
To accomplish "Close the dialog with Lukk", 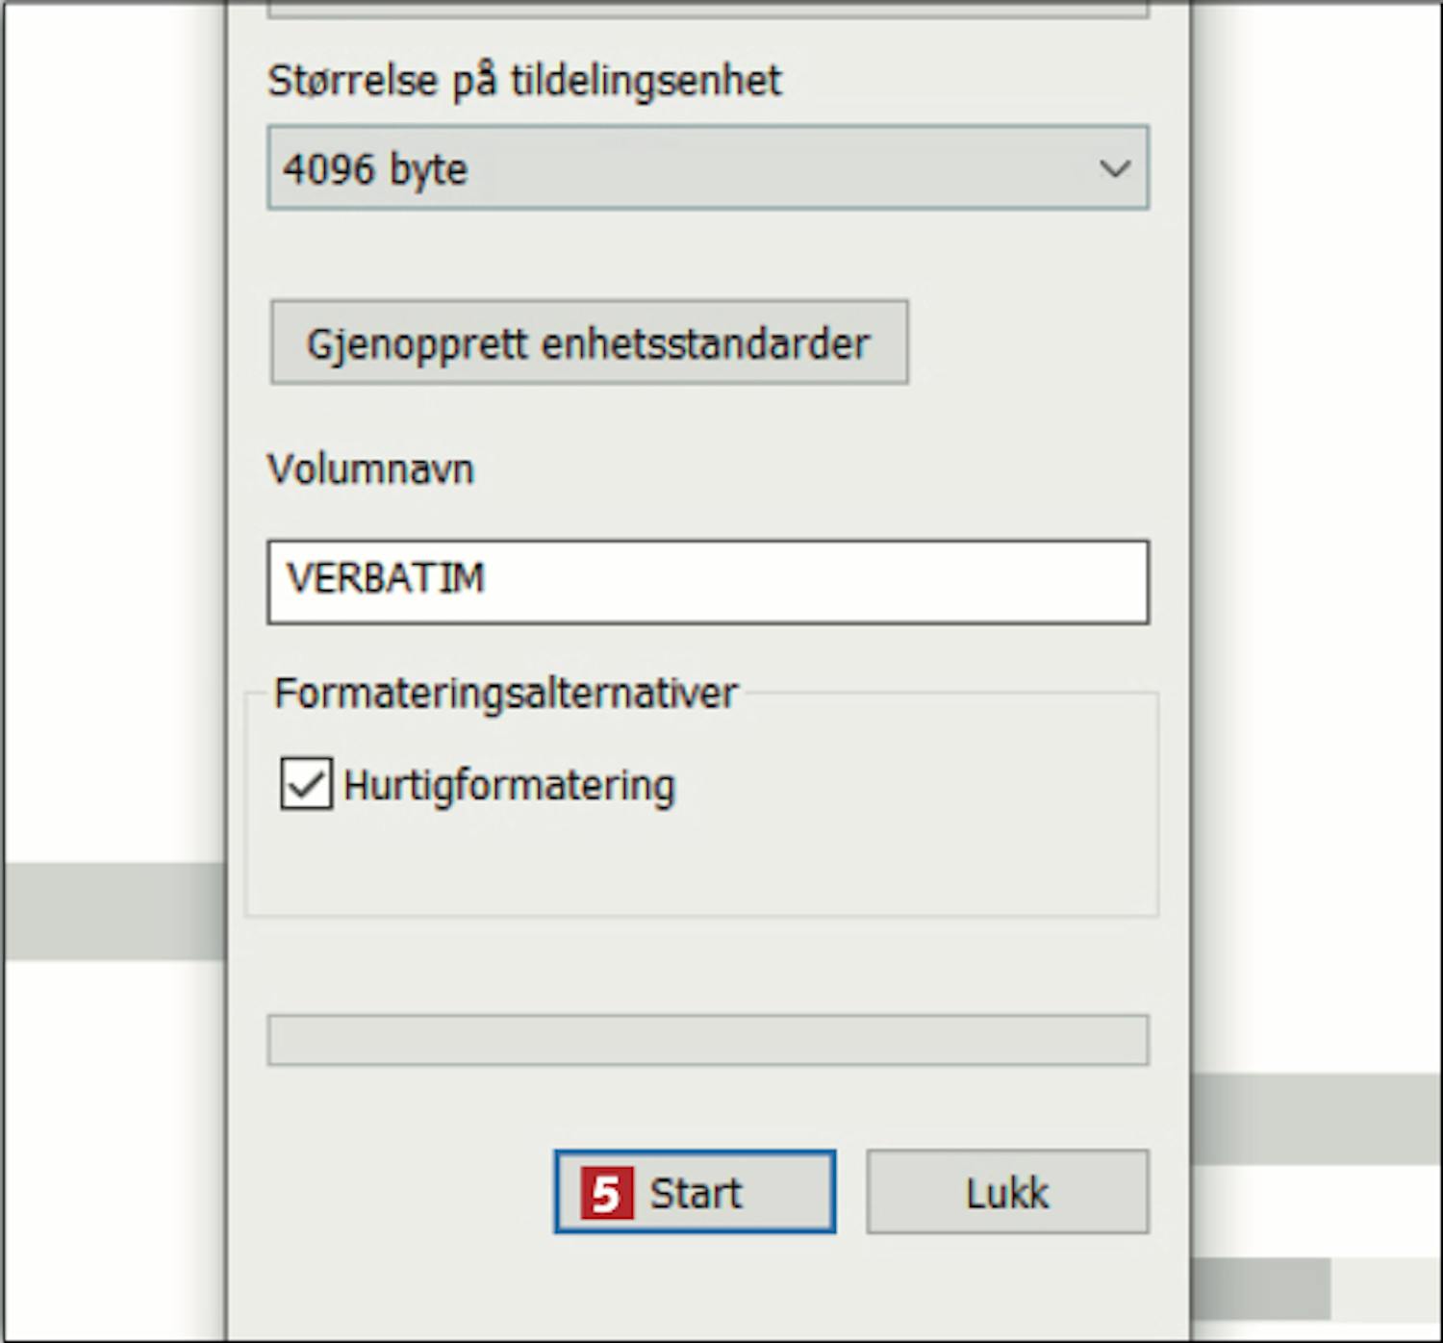I will pyautogui.click(x=1007, y=1192).
